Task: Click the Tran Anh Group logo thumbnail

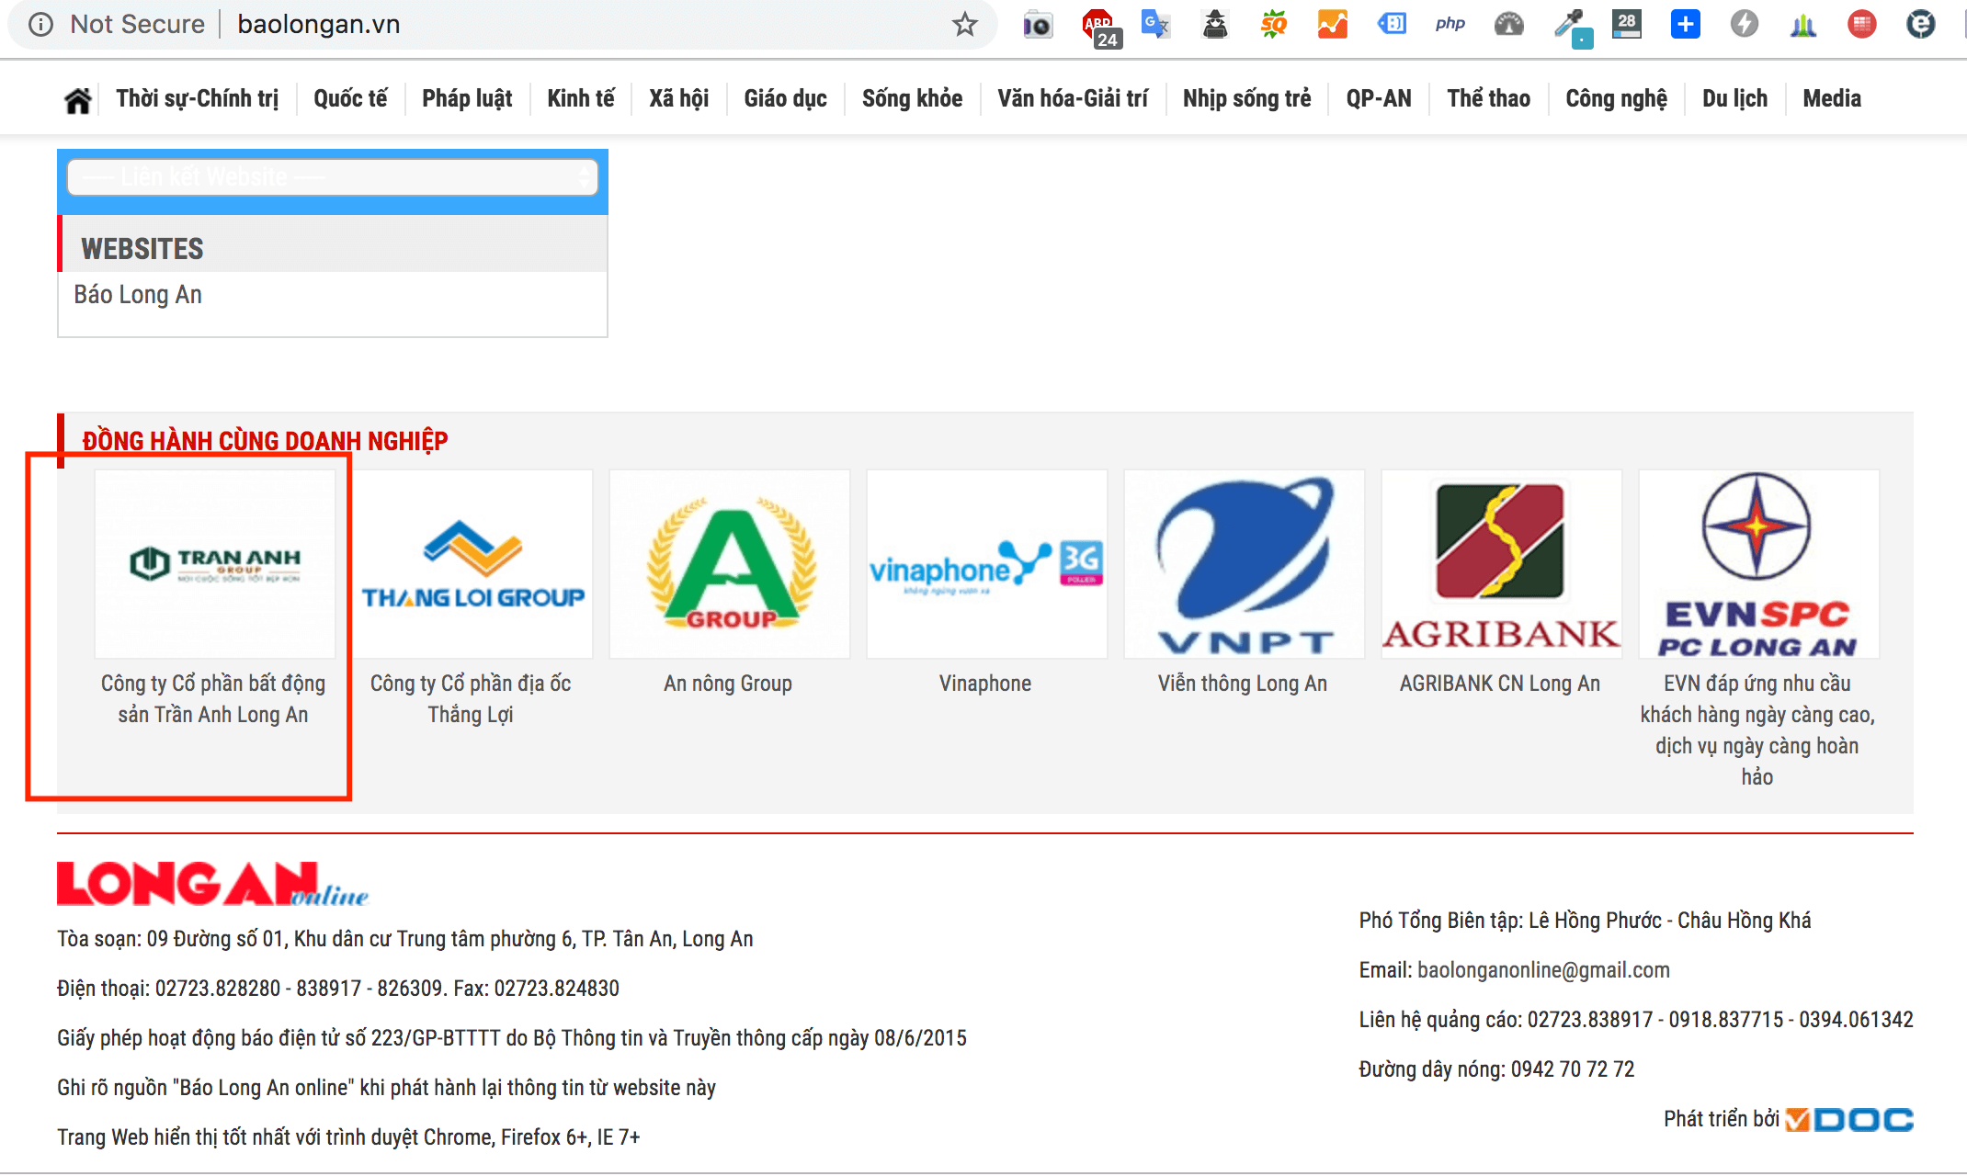Action: (x=215, y=563)
